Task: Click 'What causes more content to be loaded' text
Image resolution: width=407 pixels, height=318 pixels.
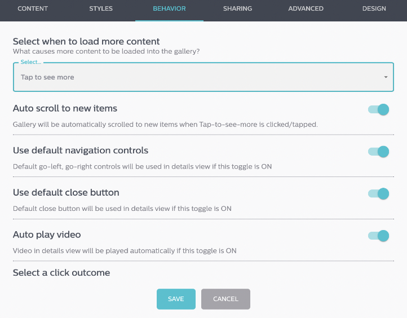Action: tap(106, 51)
